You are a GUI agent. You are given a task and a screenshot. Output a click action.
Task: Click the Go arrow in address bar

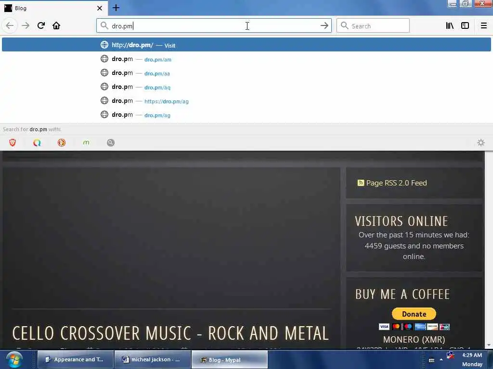pos(324,26)
